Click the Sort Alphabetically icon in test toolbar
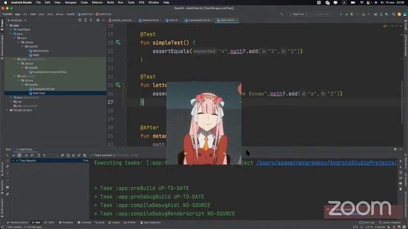 [26, 155]
